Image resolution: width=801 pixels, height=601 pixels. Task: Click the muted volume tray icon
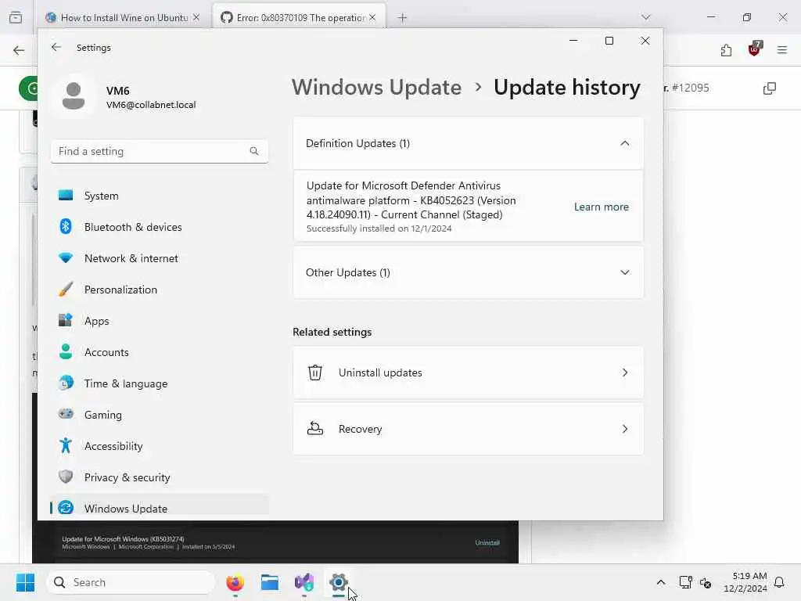tap(706, 582)
